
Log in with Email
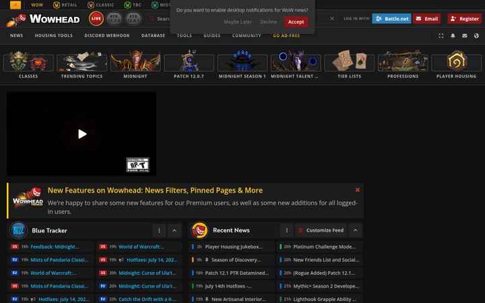click(x=426, y=19)
